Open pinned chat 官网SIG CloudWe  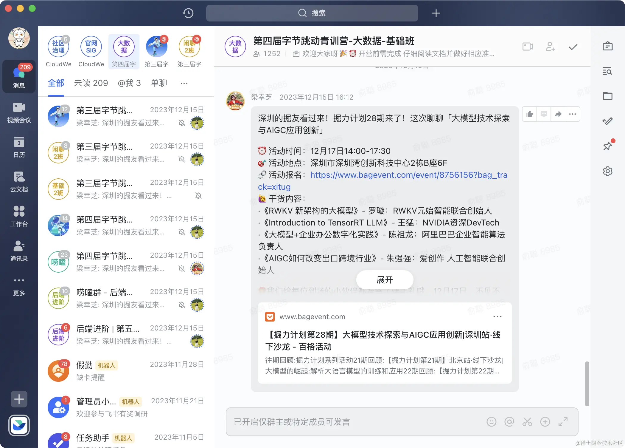click(91, 51)
